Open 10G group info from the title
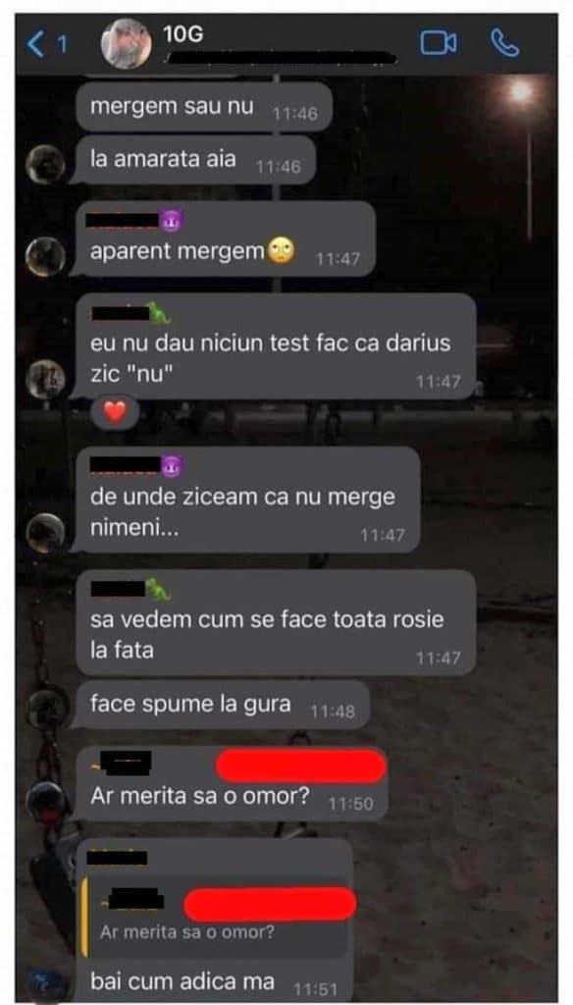573x1005 pixels. click(x=183, y=34)
